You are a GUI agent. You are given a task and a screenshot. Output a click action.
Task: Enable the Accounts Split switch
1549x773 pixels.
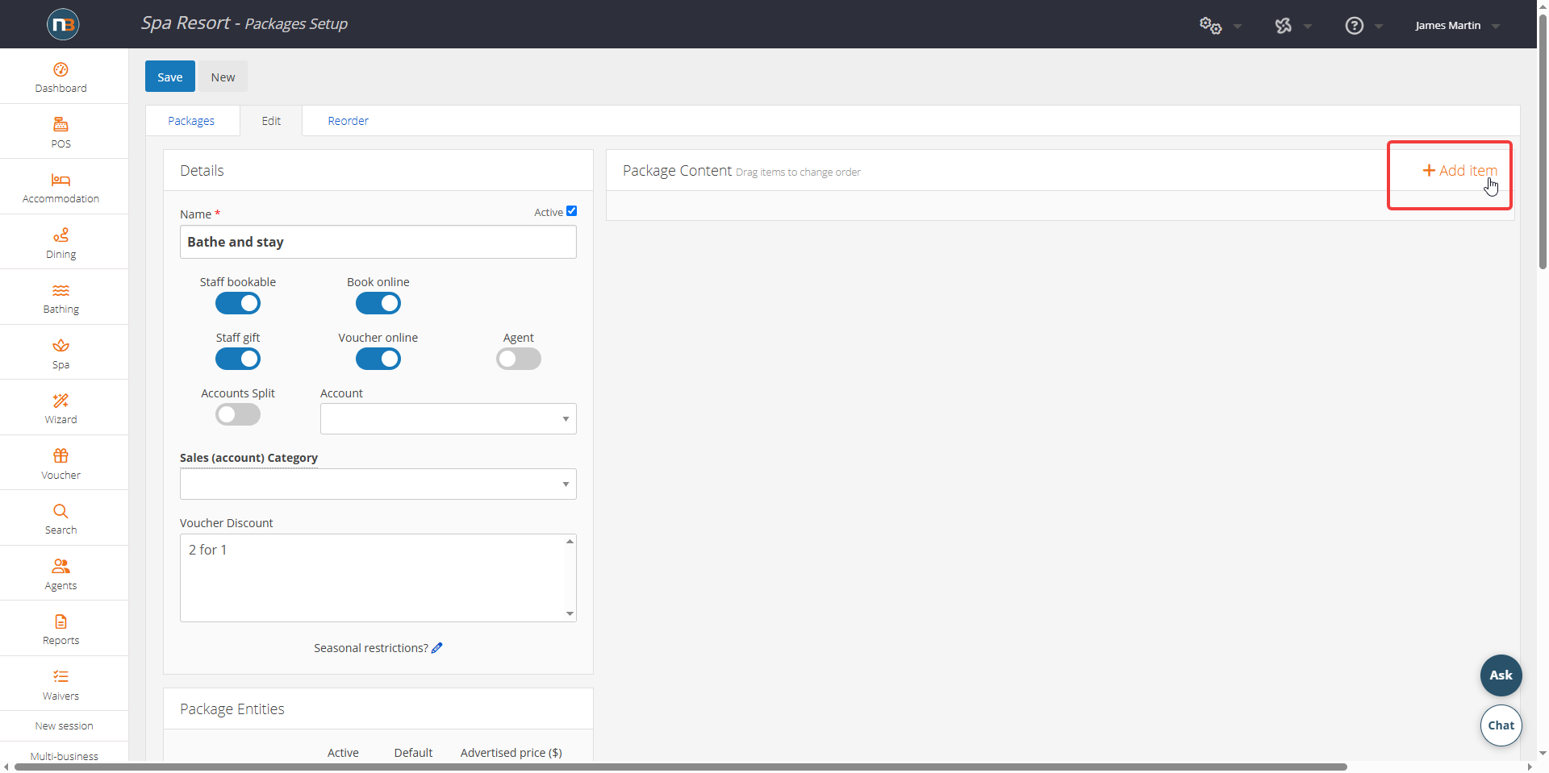pyautogui.click(x=238, y=415)
